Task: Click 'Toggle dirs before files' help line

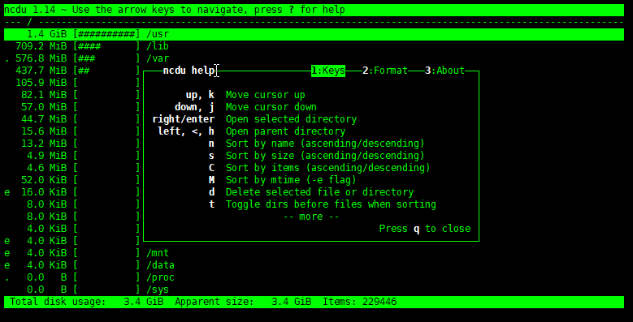Action: [331, 204]
